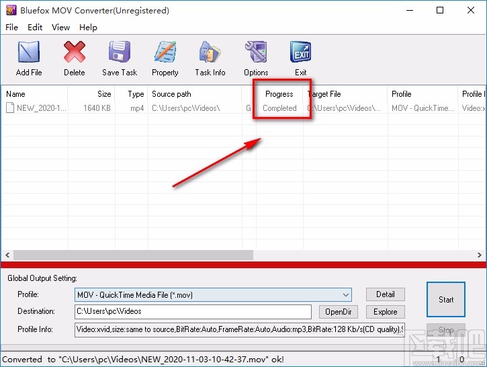Click the right scroll arrow of file list
The image size is (487, 367).
[479, 255]
